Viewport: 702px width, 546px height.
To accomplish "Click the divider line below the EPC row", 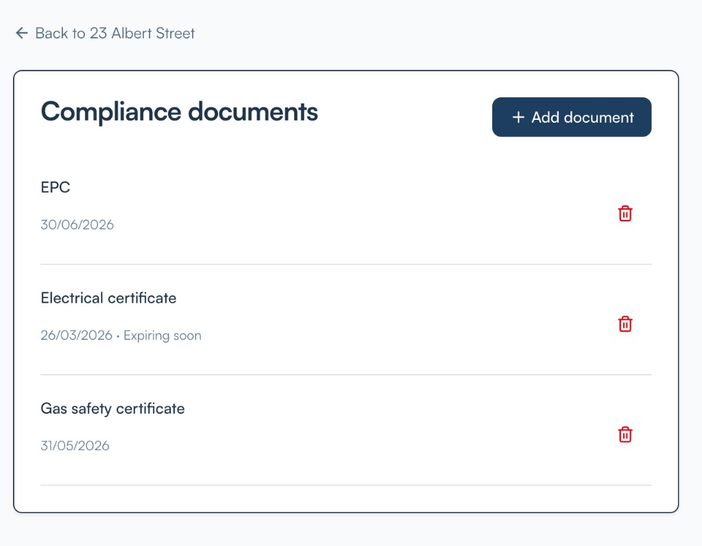I will click(346, 264).
